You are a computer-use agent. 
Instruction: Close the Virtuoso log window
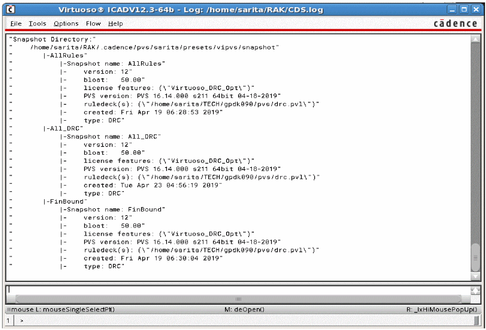pyautogui.click(x=476, y=10)
